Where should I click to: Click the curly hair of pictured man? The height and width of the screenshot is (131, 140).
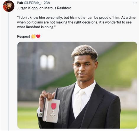85,52
